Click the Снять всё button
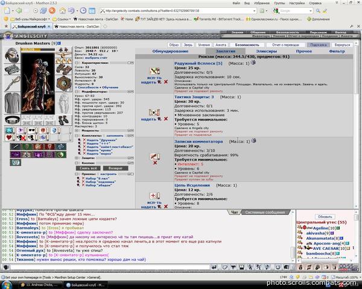The width and height of the screenshot is (362, 289). point(88,168)
